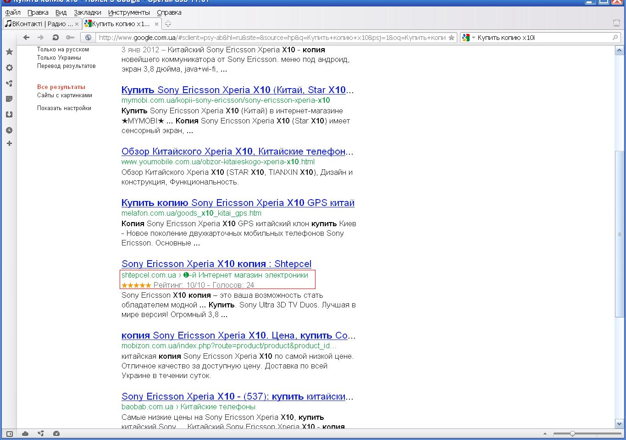Screen dimensions: 626x440
Task: Open the password wand key icon
Action: (70, 38)
